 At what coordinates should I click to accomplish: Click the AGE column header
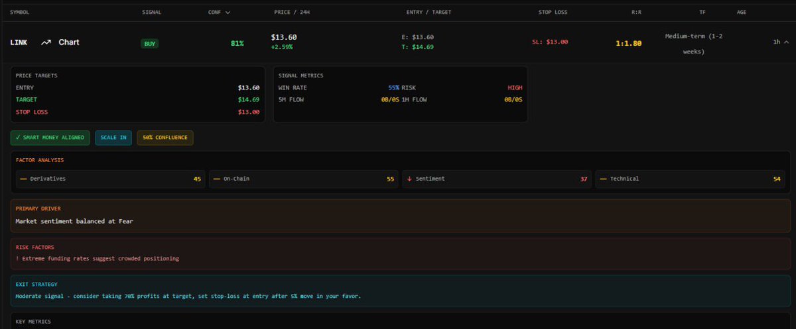point(741,12)
